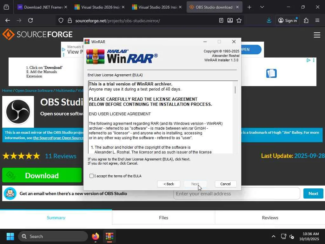Close the OBS Studio download tab
325x244 pixels.
pyautogui.click(x=237, y=7)
